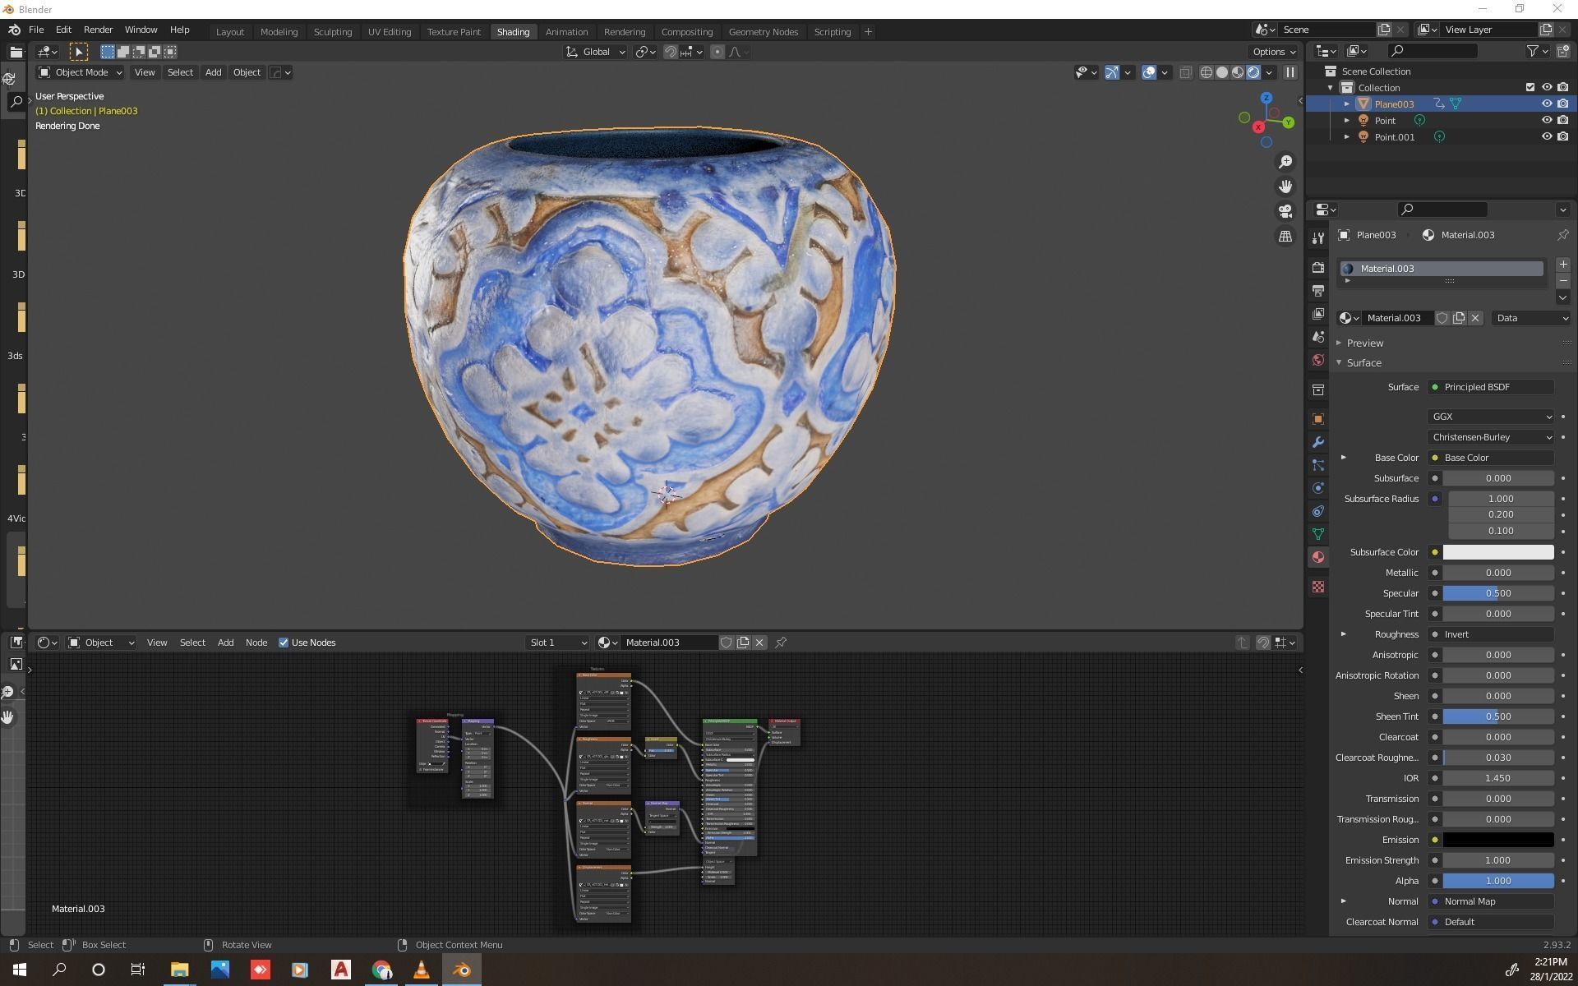Click the viewport pan hand icon

coord(1285,187)
